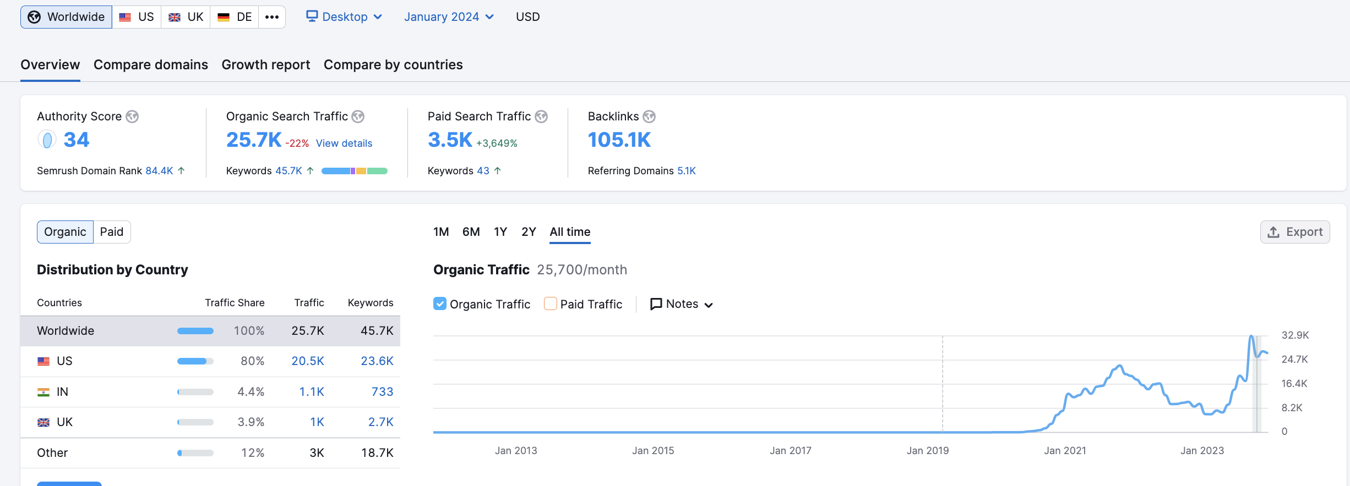Enable the Paid Traffic checkbox
The width and height of the screenshot is (1350, 486).
(x=550, y=304)
